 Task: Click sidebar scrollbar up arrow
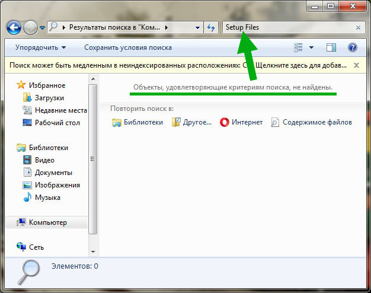point(93,79)
